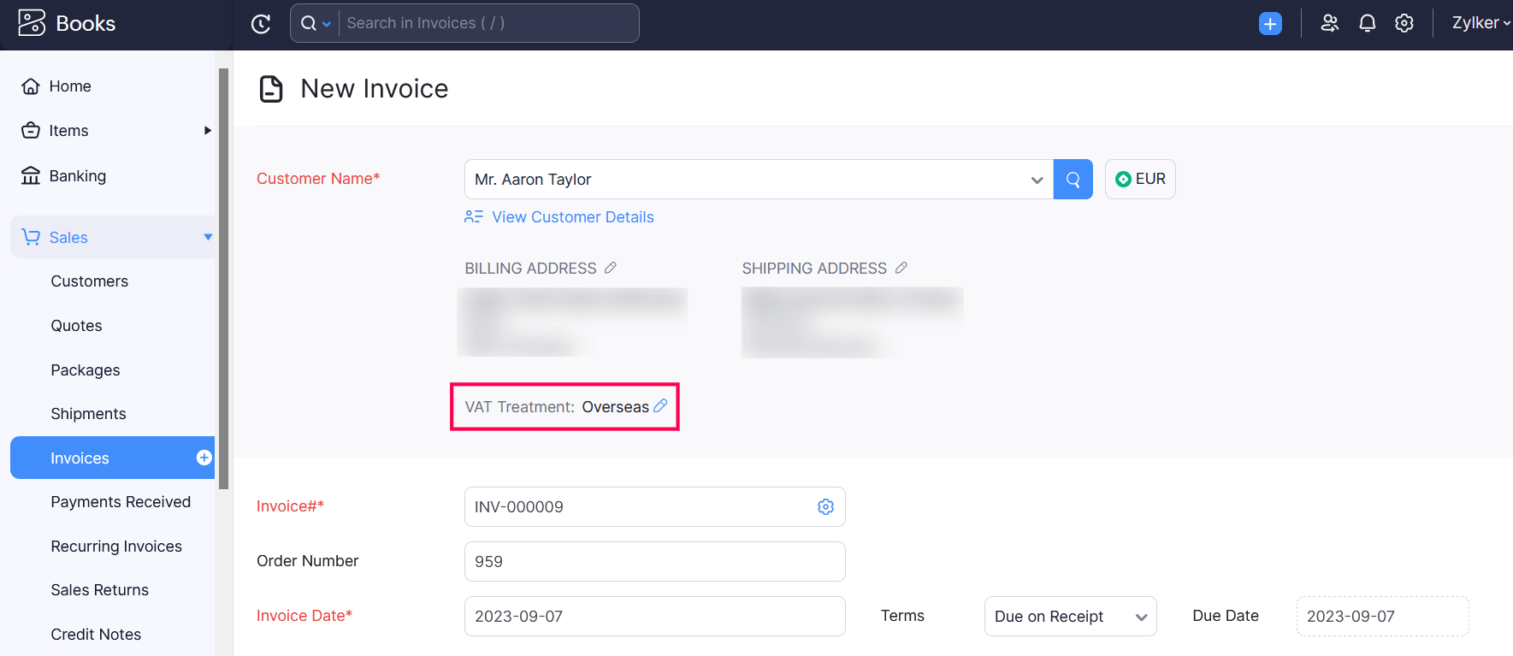The image size is (1513, 656).
Task: Click the users referral icon in top bar
Action: (1329, 23)
